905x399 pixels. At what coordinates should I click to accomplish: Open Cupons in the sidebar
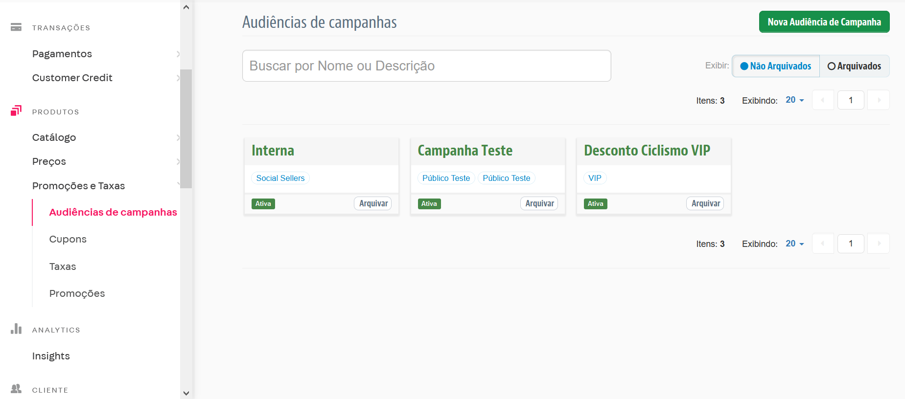(68, 239)
